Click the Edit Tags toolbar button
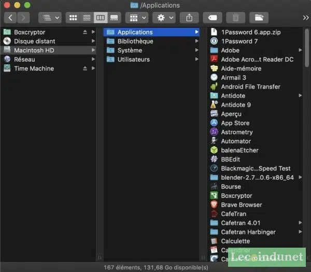The width and height of the screenshot is (311, 272). pos(213,18)
